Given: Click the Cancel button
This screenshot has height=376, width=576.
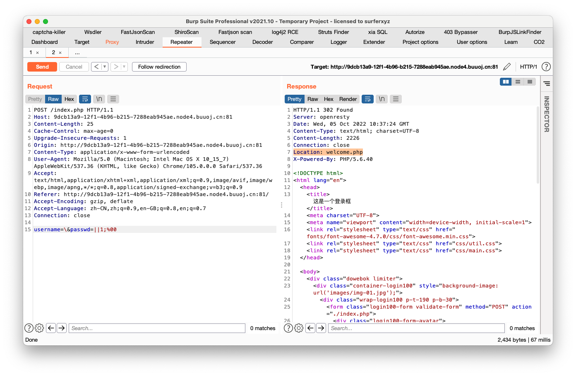Looking at the screenshot, I should pyautogui.click(x=74, y=67).
